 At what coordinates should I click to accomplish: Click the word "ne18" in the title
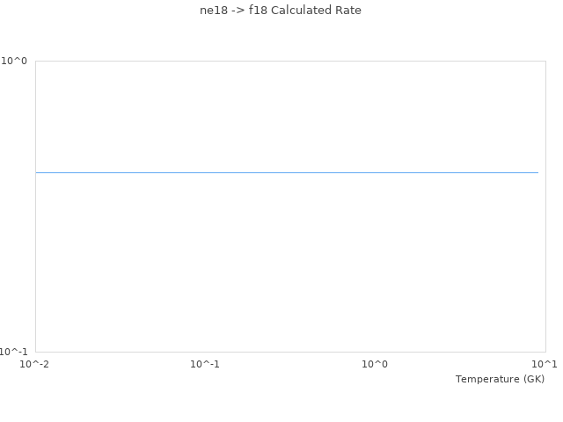pyautogui.click(x=214, y=11)
